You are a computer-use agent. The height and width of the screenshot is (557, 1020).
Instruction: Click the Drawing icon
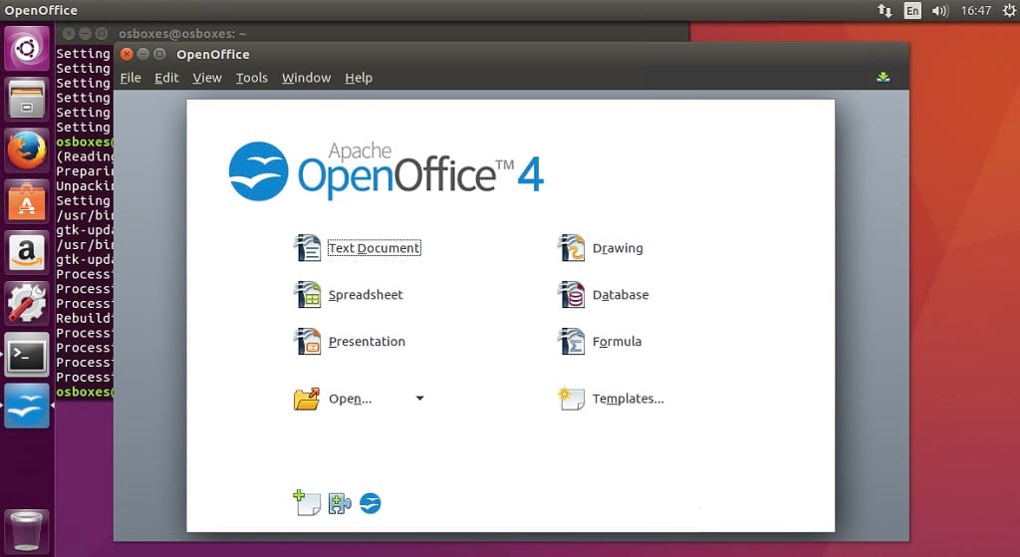coord(571,248)
